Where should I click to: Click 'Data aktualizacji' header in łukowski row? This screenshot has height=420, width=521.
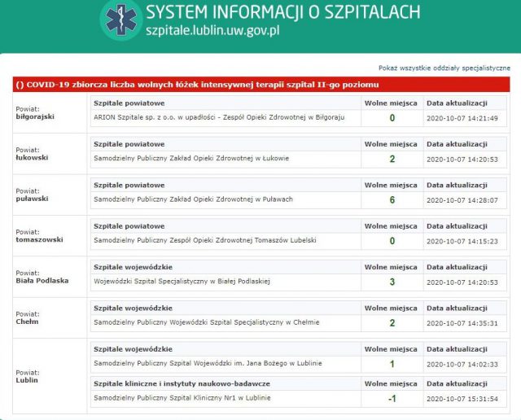457,144
